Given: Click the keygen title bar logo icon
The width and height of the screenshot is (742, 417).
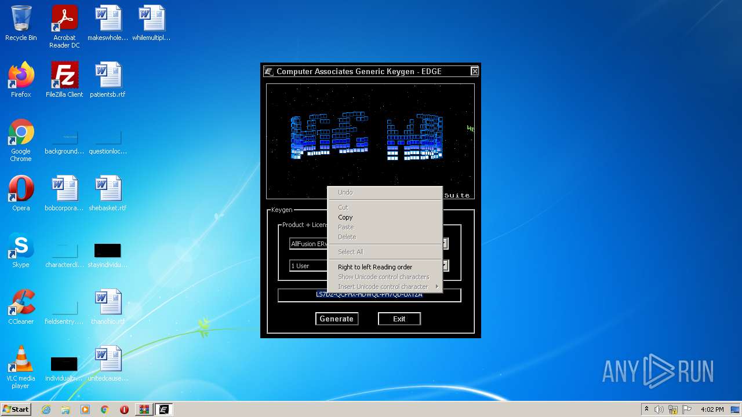Looking at the screenshot, I should coord(269,71).
